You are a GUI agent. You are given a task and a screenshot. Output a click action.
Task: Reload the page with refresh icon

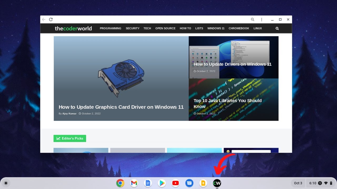[51, 19]
